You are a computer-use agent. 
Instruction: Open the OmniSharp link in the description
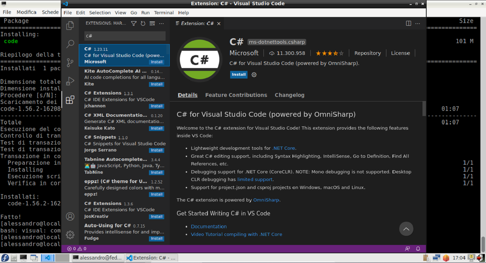[x=266, y=200]
